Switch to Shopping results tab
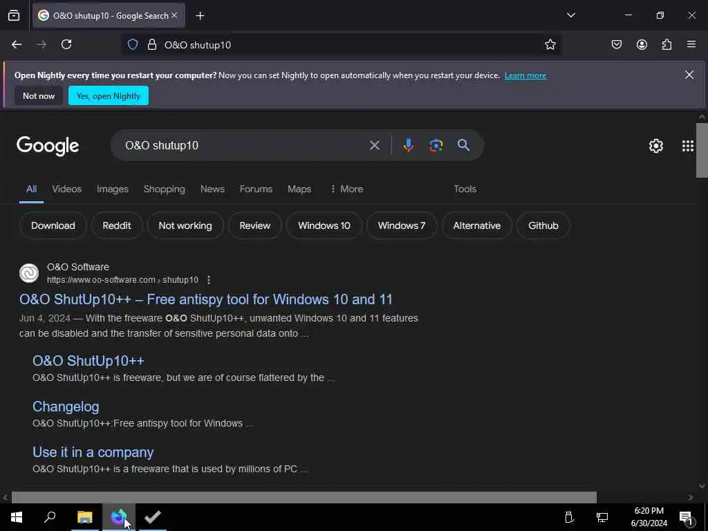The image size is (708, 531). coord(165,189)
